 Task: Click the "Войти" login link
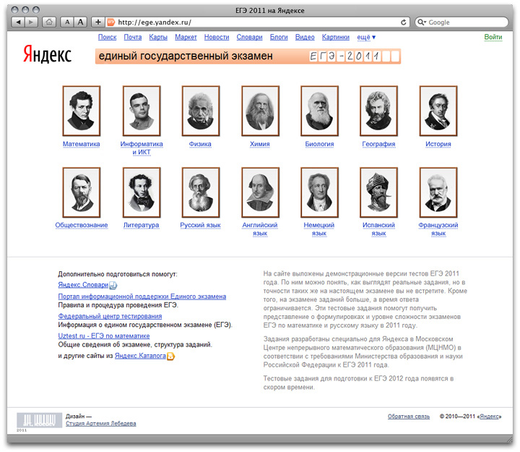tap(493, 37)
